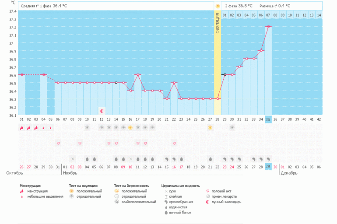Image resolution: width=337 pixels, height=224 pixels.
Task: Click the intercourse heart icon on day 06
Action: click(58, 143)
